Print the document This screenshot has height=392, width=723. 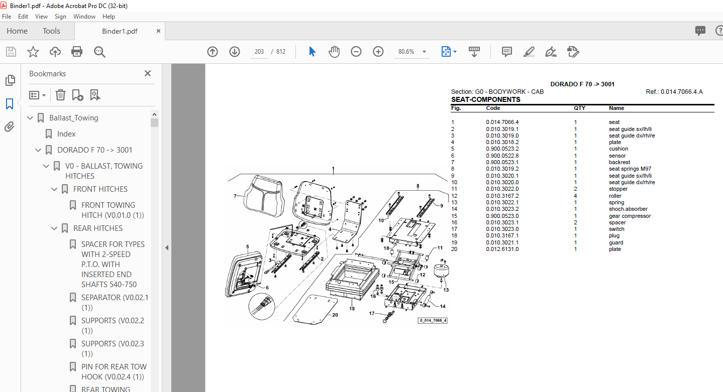[x=77, y=52]
